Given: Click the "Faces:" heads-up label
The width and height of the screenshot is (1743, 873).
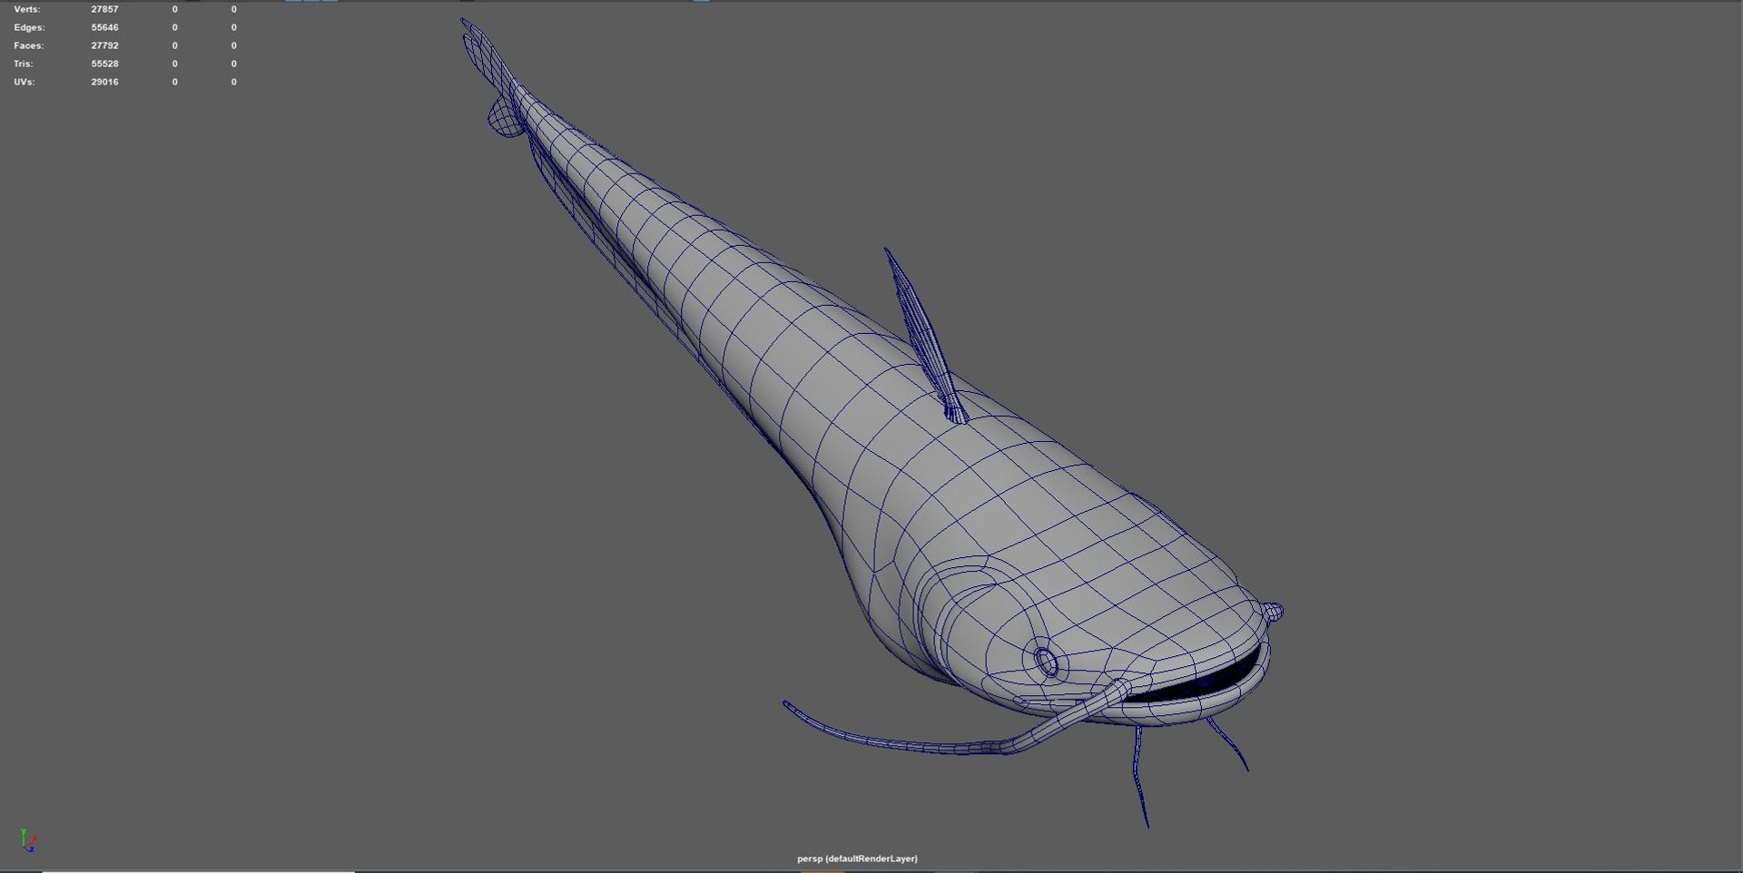Looking at the screenshot, I should point(29,45).
